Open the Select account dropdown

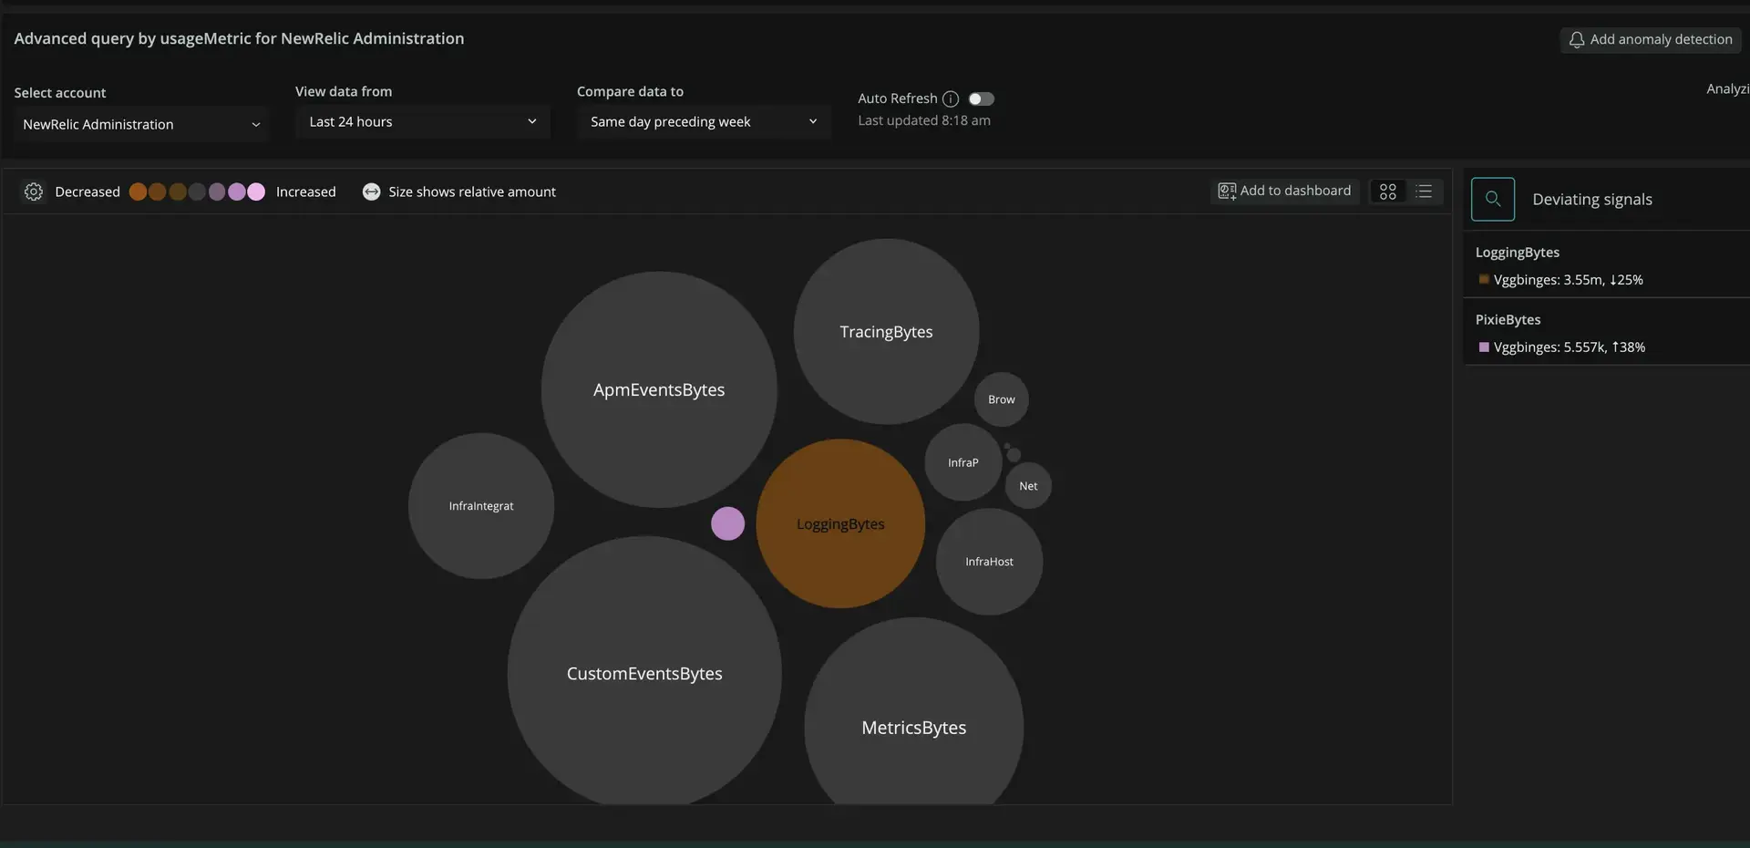140,124
